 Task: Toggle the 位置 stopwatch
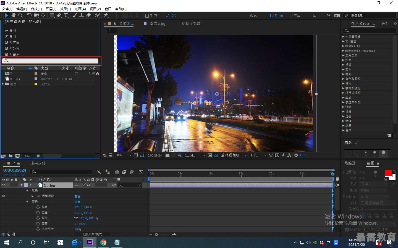38,212
